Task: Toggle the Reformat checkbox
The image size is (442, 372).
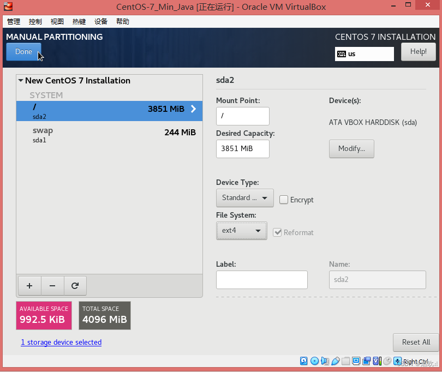Action: click(x=277, y=232)
